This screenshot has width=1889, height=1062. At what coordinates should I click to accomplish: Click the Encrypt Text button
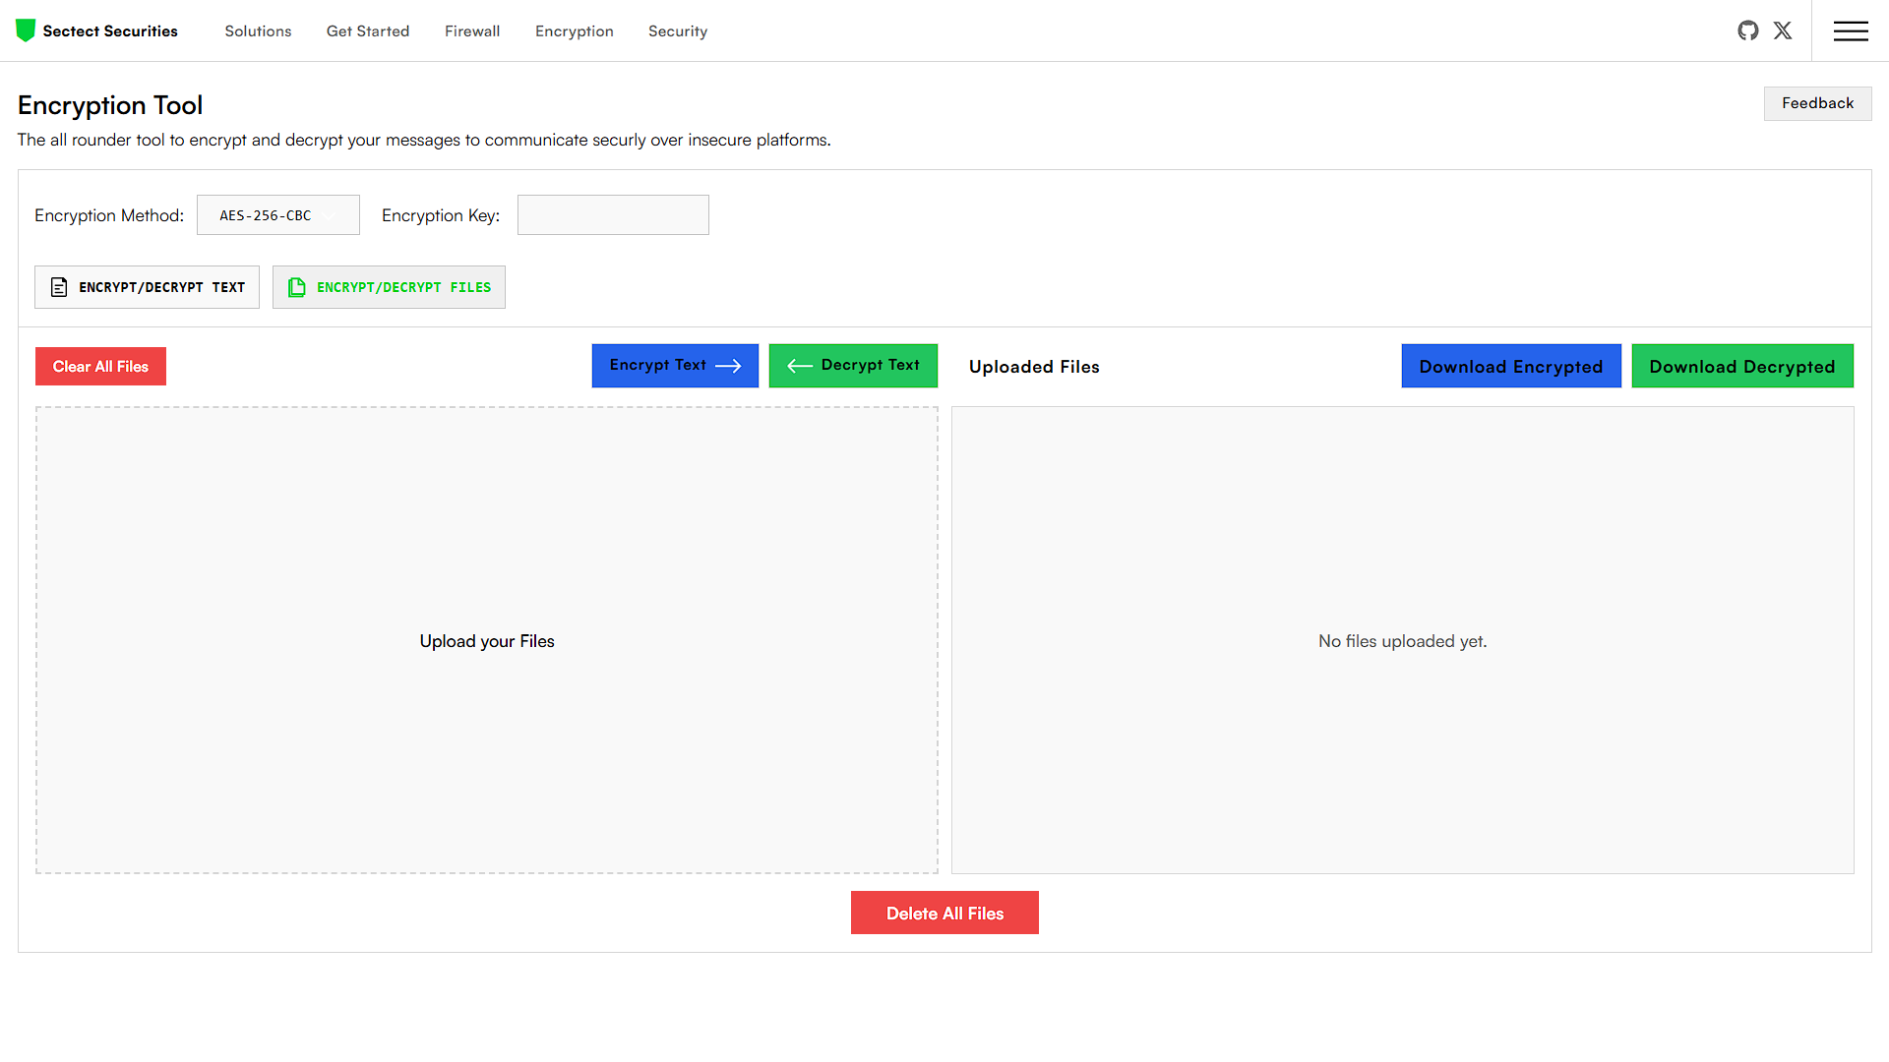pos(675,366)
